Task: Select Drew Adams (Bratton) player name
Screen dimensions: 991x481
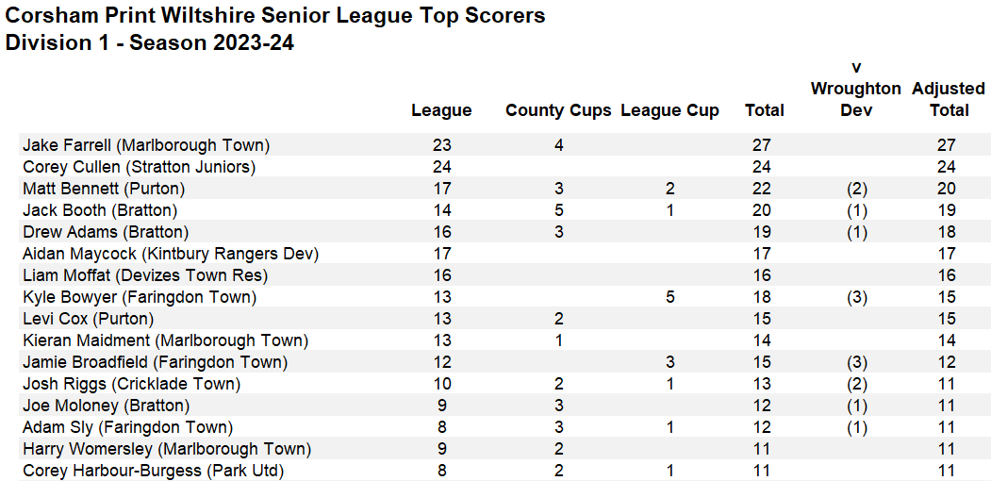Action: click(106, 232)
